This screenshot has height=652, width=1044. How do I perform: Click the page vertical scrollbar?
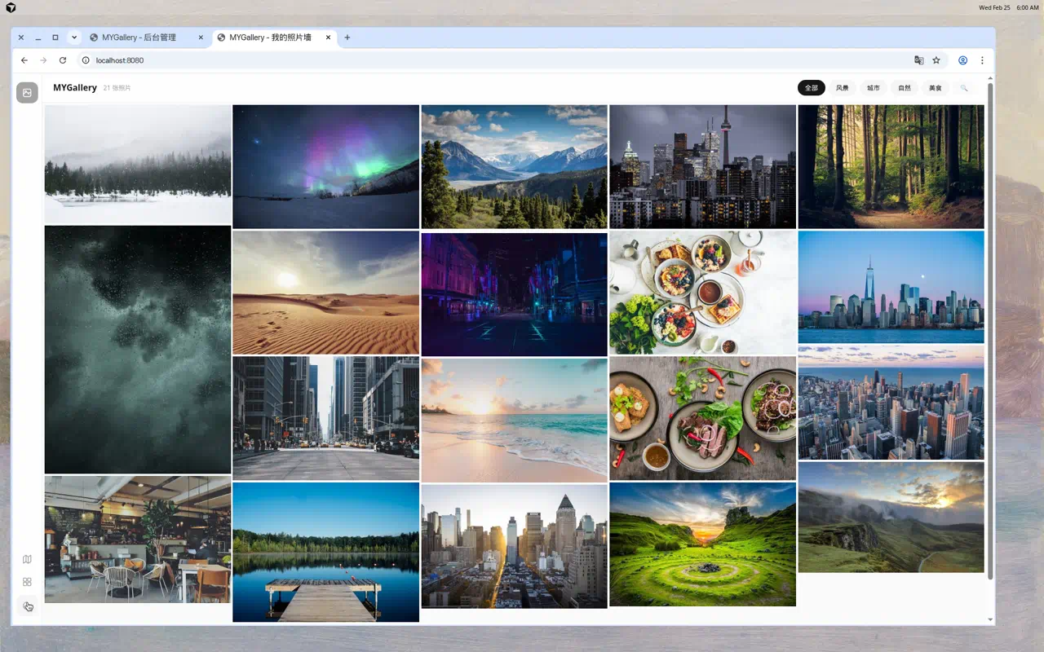(990, 326)
